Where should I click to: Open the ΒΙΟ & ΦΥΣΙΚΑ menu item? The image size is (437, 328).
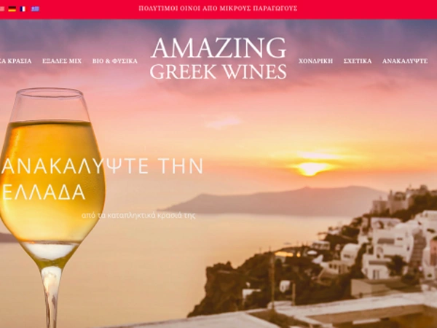(115, 60)
